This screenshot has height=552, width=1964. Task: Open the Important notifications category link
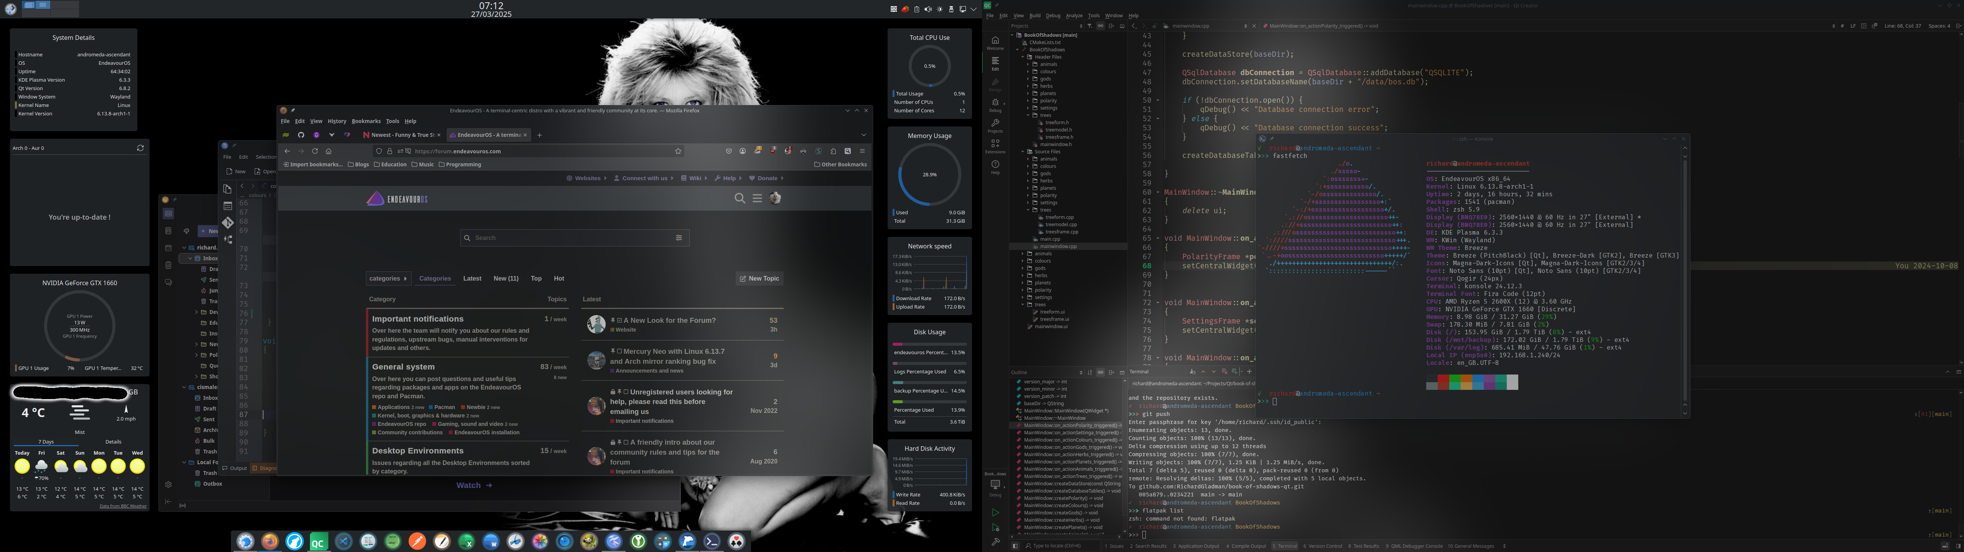pyautogui.click(x=418, y=319)
